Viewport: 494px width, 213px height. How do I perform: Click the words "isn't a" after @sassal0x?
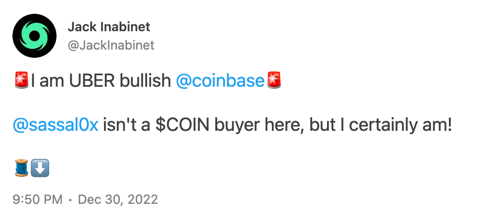127,125
